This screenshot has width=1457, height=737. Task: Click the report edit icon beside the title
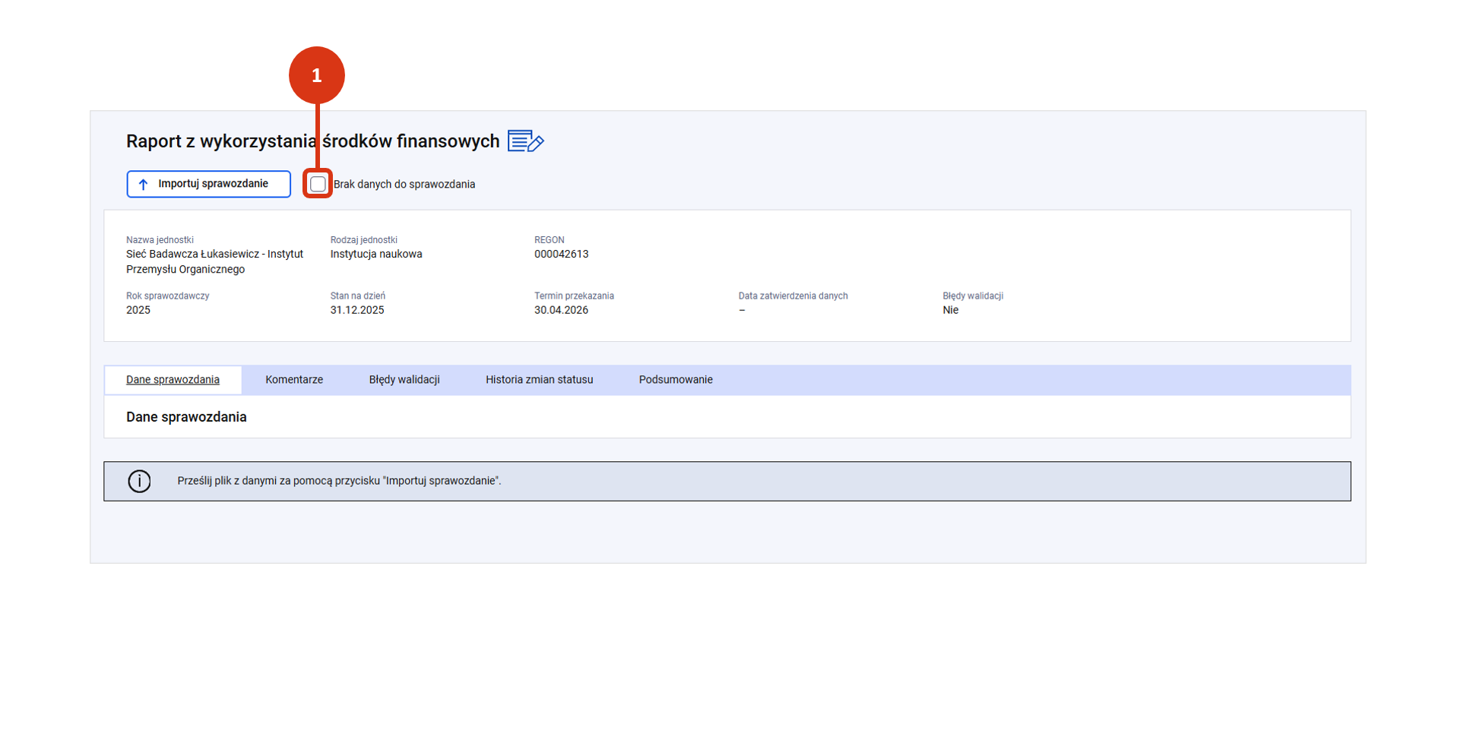[x=525, y=141]
